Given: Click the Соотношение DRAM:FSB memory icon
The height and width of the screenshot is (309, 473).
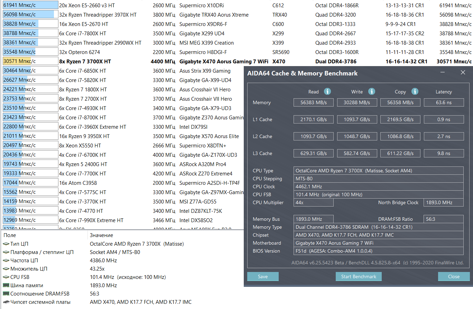Looking at the screenshot, I should coord(6,294).
